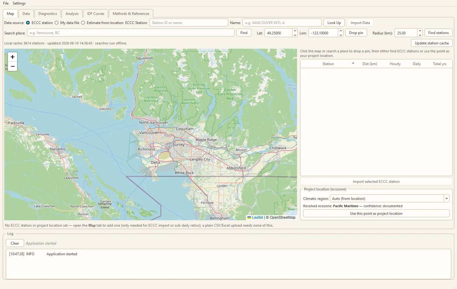Image resolution: width=457 pixels, height=289 pixels.
Task: Click the Lat value field
Action: click(x=278, y=33)
